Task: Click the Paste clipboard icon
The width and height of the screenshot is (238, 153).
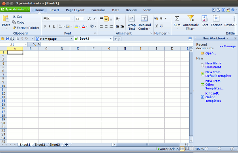Action: pyautogui.click(x=6, y=19)
